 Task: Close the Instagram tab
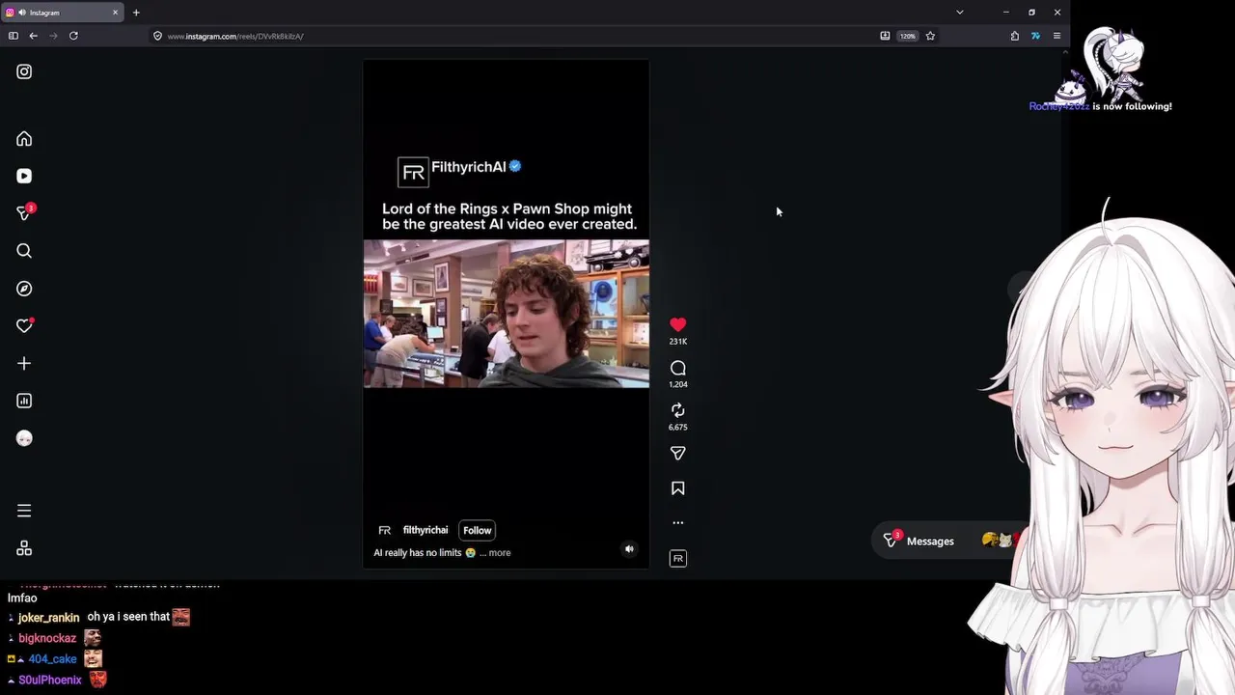[x=115, y=13]
